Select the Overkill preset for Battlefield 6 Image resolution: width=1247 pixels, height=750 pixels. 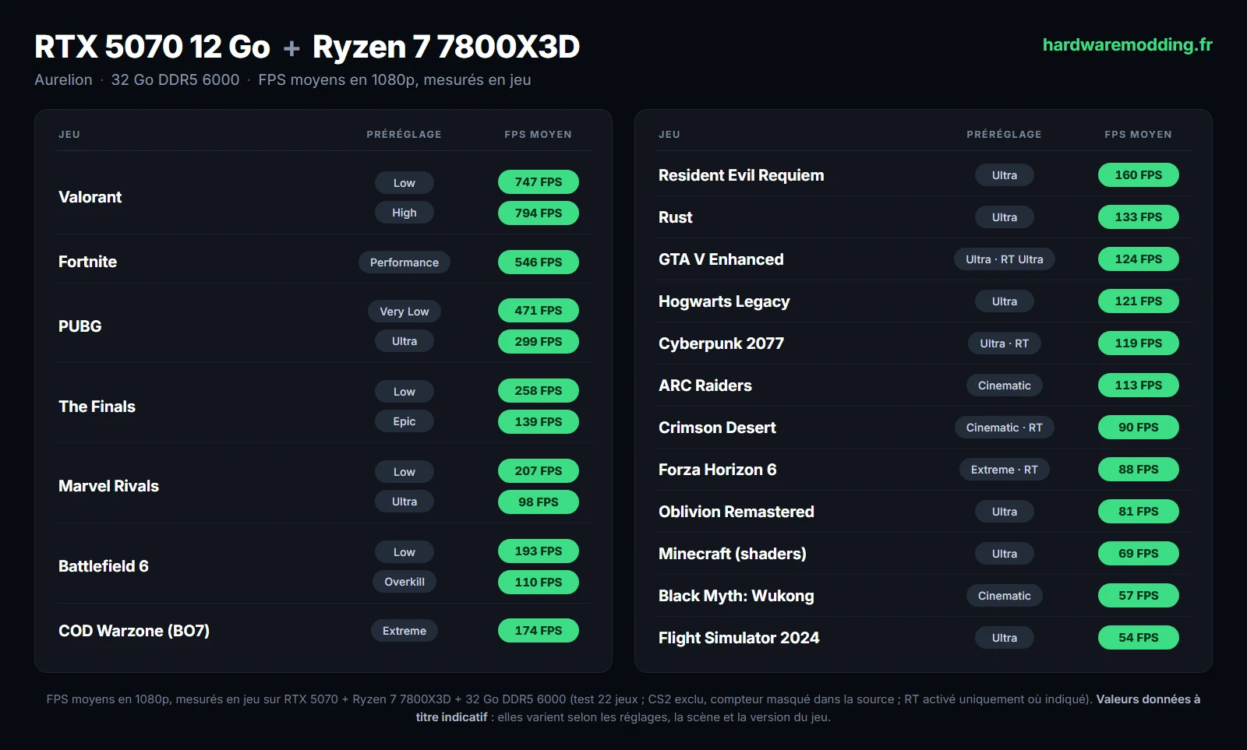404,582
